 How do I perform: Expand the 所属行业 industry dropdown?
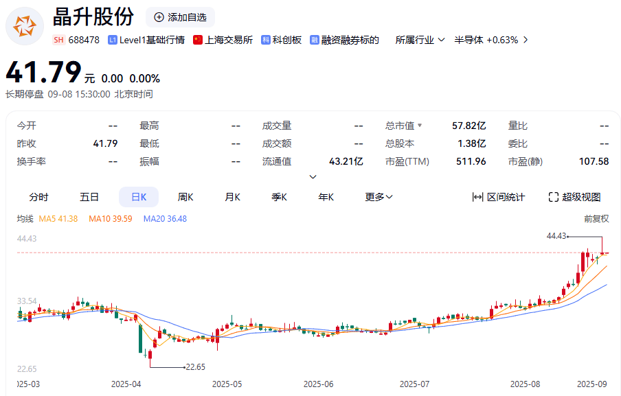pyautogui.click(x=420, y=40)
